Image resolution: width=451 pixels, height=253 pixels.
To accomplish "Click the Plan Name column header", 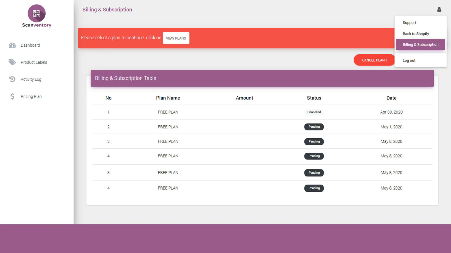I will pos(168,98).
